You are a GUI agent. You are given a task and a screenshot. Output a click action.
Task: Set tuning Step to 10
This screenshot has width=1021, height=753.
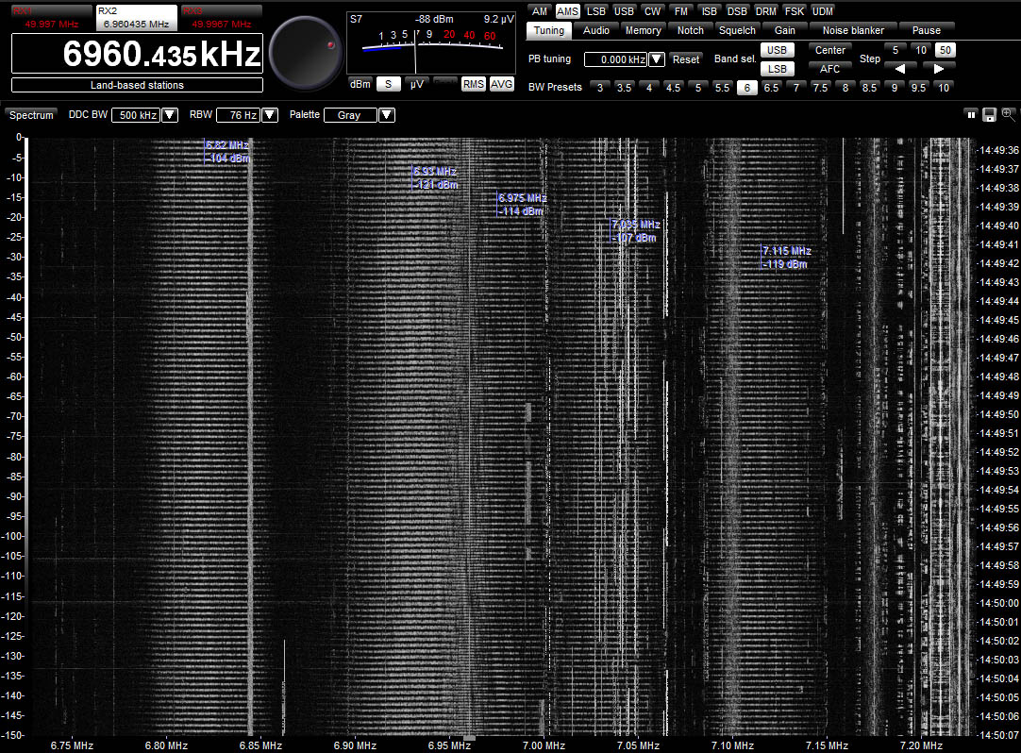[x=921, y=50]
